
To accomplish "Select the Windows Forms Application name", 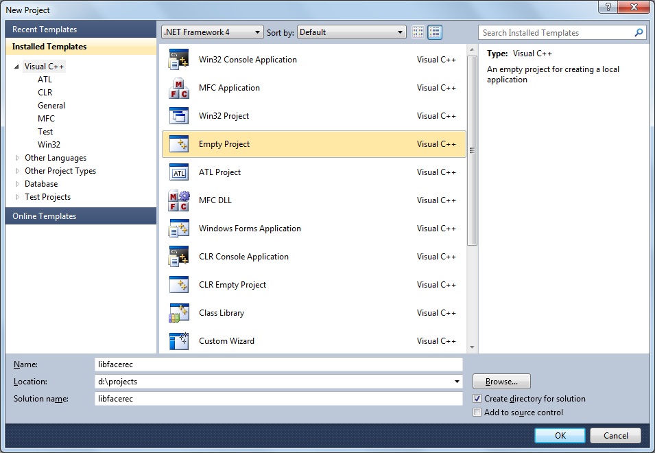I will [x=250, y=229].
